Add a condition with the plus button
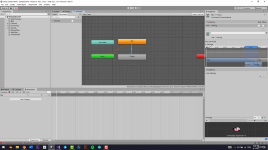This screenshot has width=268, height=150. (260, 76)
